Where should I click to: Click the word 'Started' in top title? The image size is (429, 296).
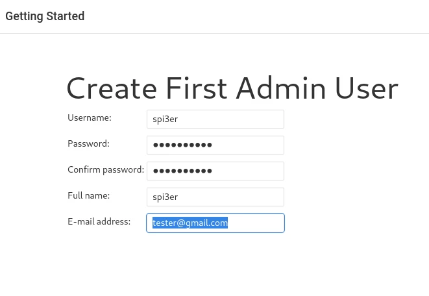click(65, 16)
